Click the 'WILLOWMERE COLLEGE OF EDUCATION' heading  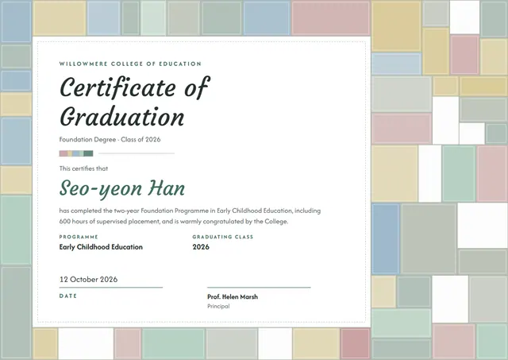pyautogui.click(x=130, y=64)
